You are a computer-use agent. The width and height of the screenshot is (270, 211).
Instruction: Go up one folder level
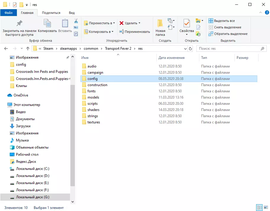point(28,49)
